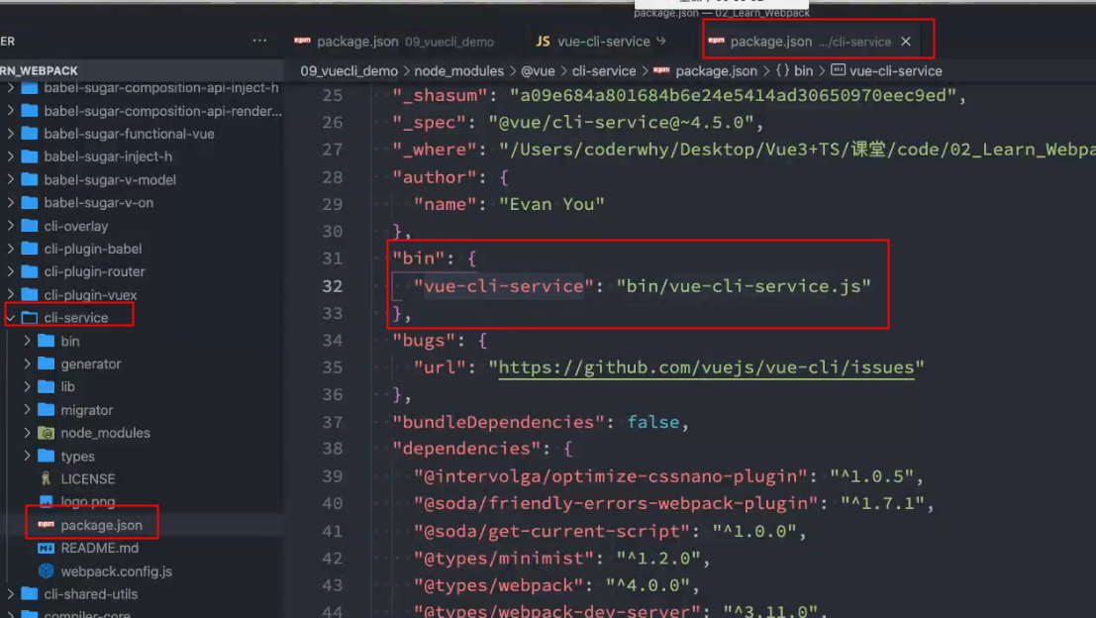Click the string symbol icon before vue-cli-service breadcrumb
Image resolution: width=1096 pixels, height=618 pixels.
click(838, 70)
